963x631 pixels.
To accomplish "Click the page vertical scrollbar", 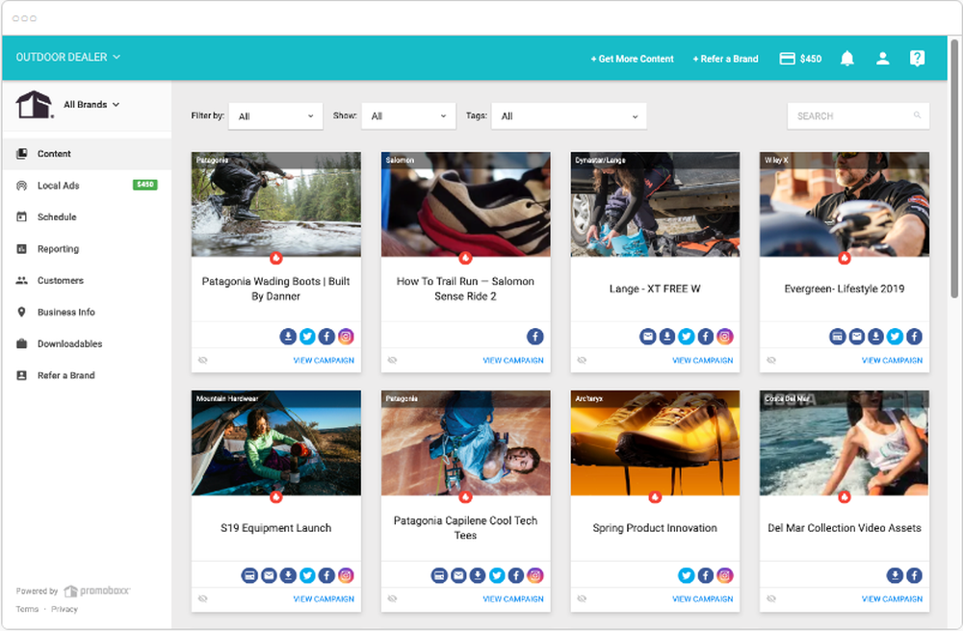I will click(x=954, y=168).
